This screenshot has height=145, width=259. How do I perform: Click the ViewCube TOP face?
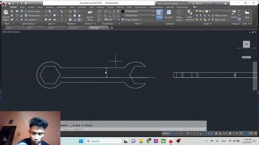[246, 44]
